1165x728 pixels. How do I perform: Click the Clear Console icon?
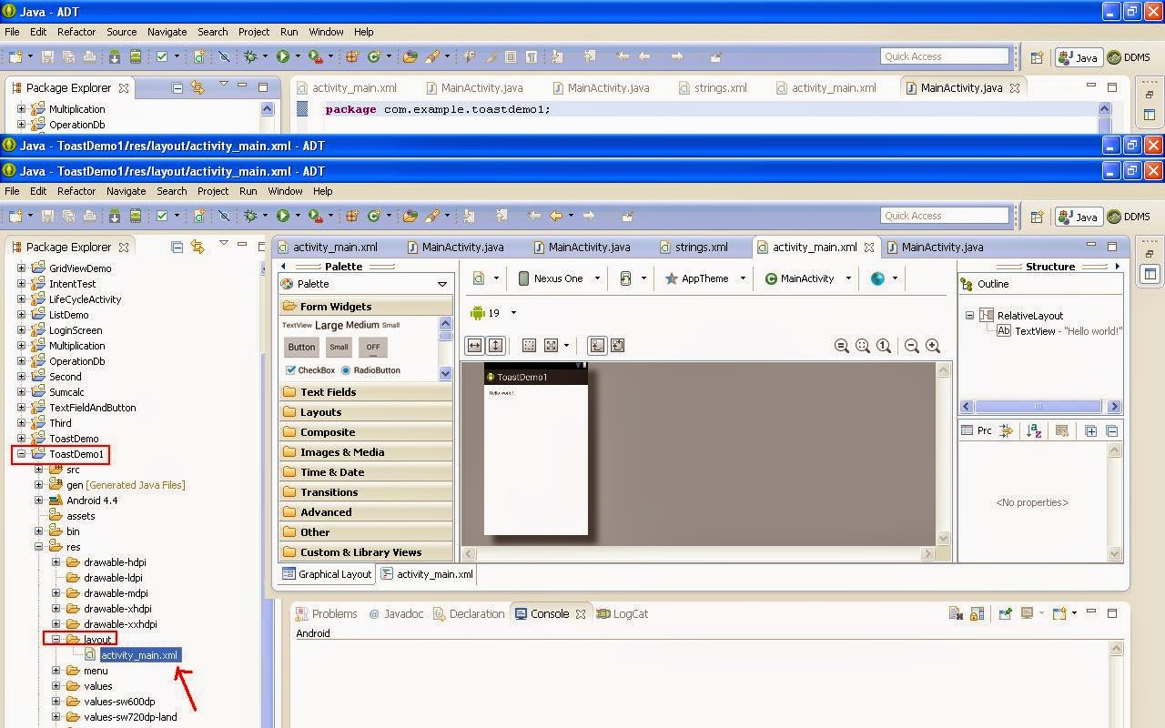click(x=956, y=613)
